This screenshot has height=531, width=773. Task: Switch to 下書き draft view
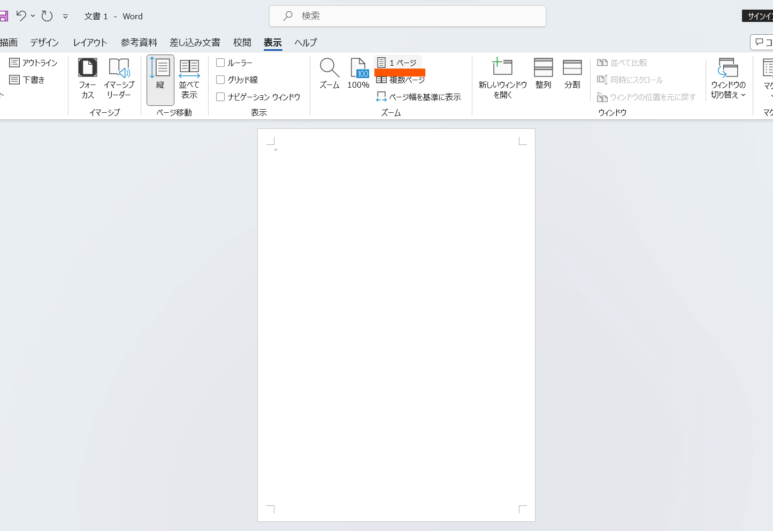click(x=27, y=80)
